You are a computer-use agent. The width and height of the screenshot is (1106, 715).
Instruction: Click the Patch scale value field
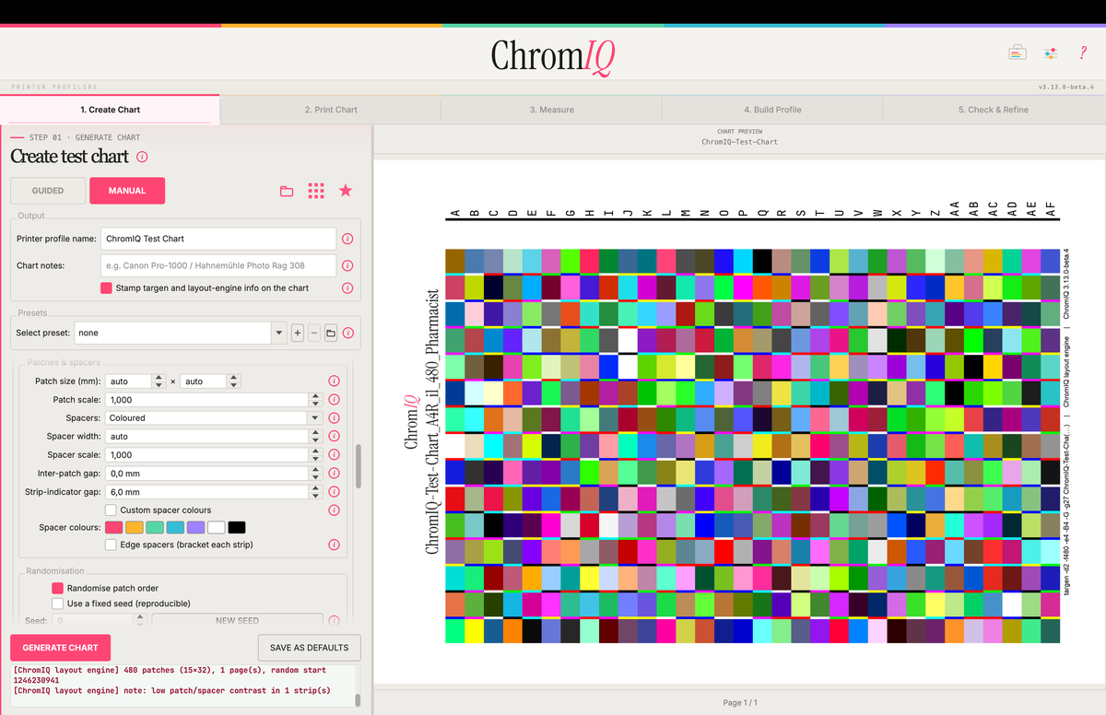206,400
